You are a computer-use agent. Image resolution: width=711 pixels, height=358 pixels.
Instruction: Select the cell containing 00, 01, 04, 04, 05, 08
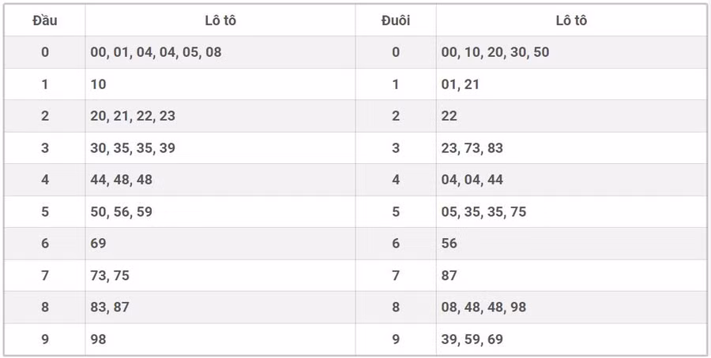(156, 52)
